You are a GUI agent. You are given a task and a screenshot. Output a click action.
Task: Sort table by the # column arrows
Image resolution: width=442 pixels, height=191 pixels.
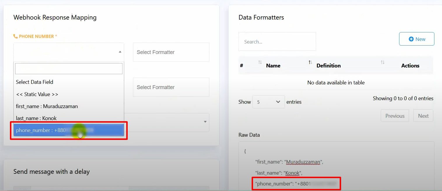[x=260, y=62]
